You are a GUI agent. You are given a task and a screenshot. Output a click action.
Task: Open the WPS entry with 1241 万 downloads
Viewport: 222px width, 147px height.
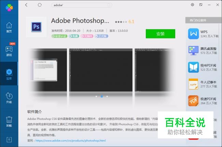(x=203, y=34)
